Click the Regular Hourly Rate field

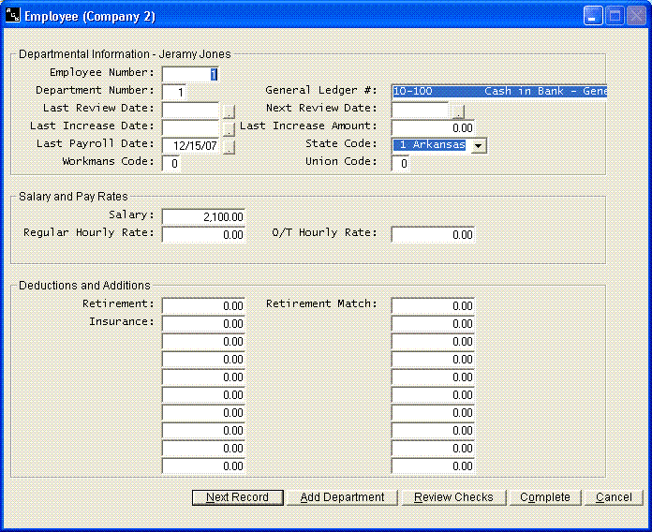203,234
